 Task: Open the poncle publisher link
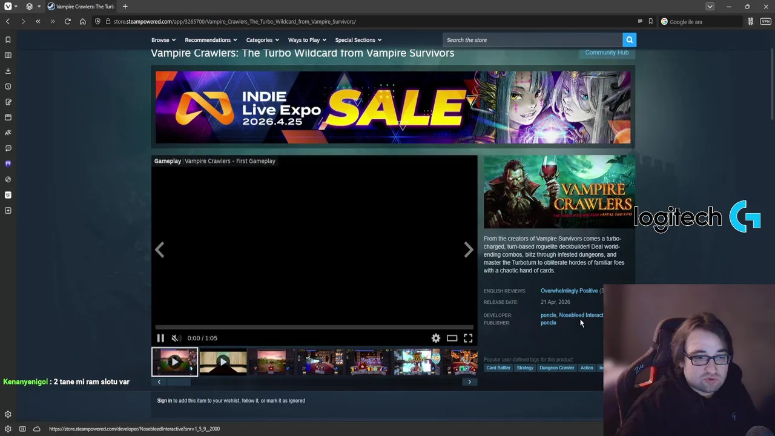(548, 323)
